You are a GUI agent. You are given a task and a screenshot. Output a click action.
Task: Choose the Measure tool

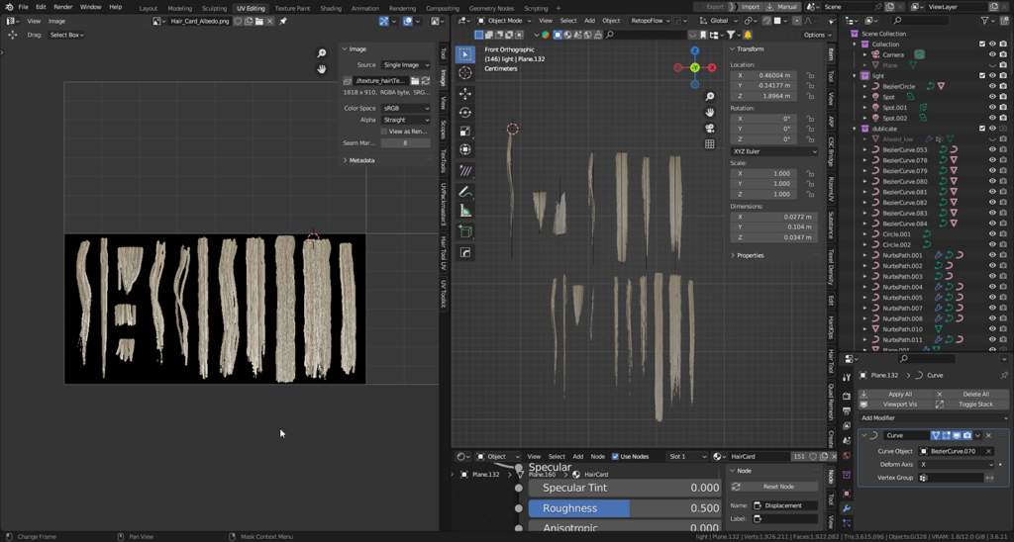(465, 211)
